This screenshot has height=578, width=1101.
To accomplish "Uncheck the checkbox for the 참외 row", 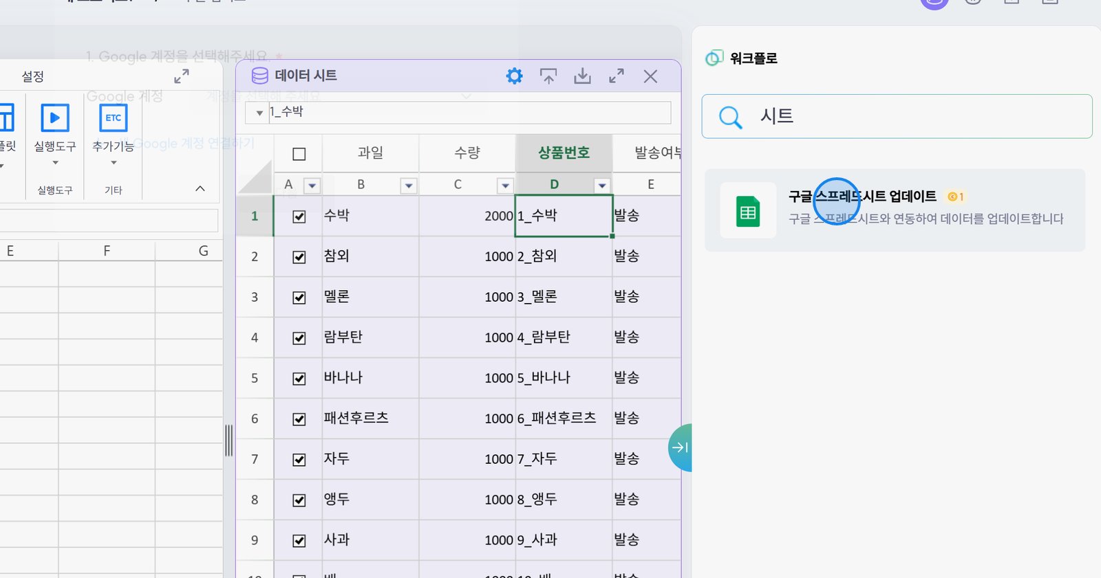I will (x=299, y=257).
